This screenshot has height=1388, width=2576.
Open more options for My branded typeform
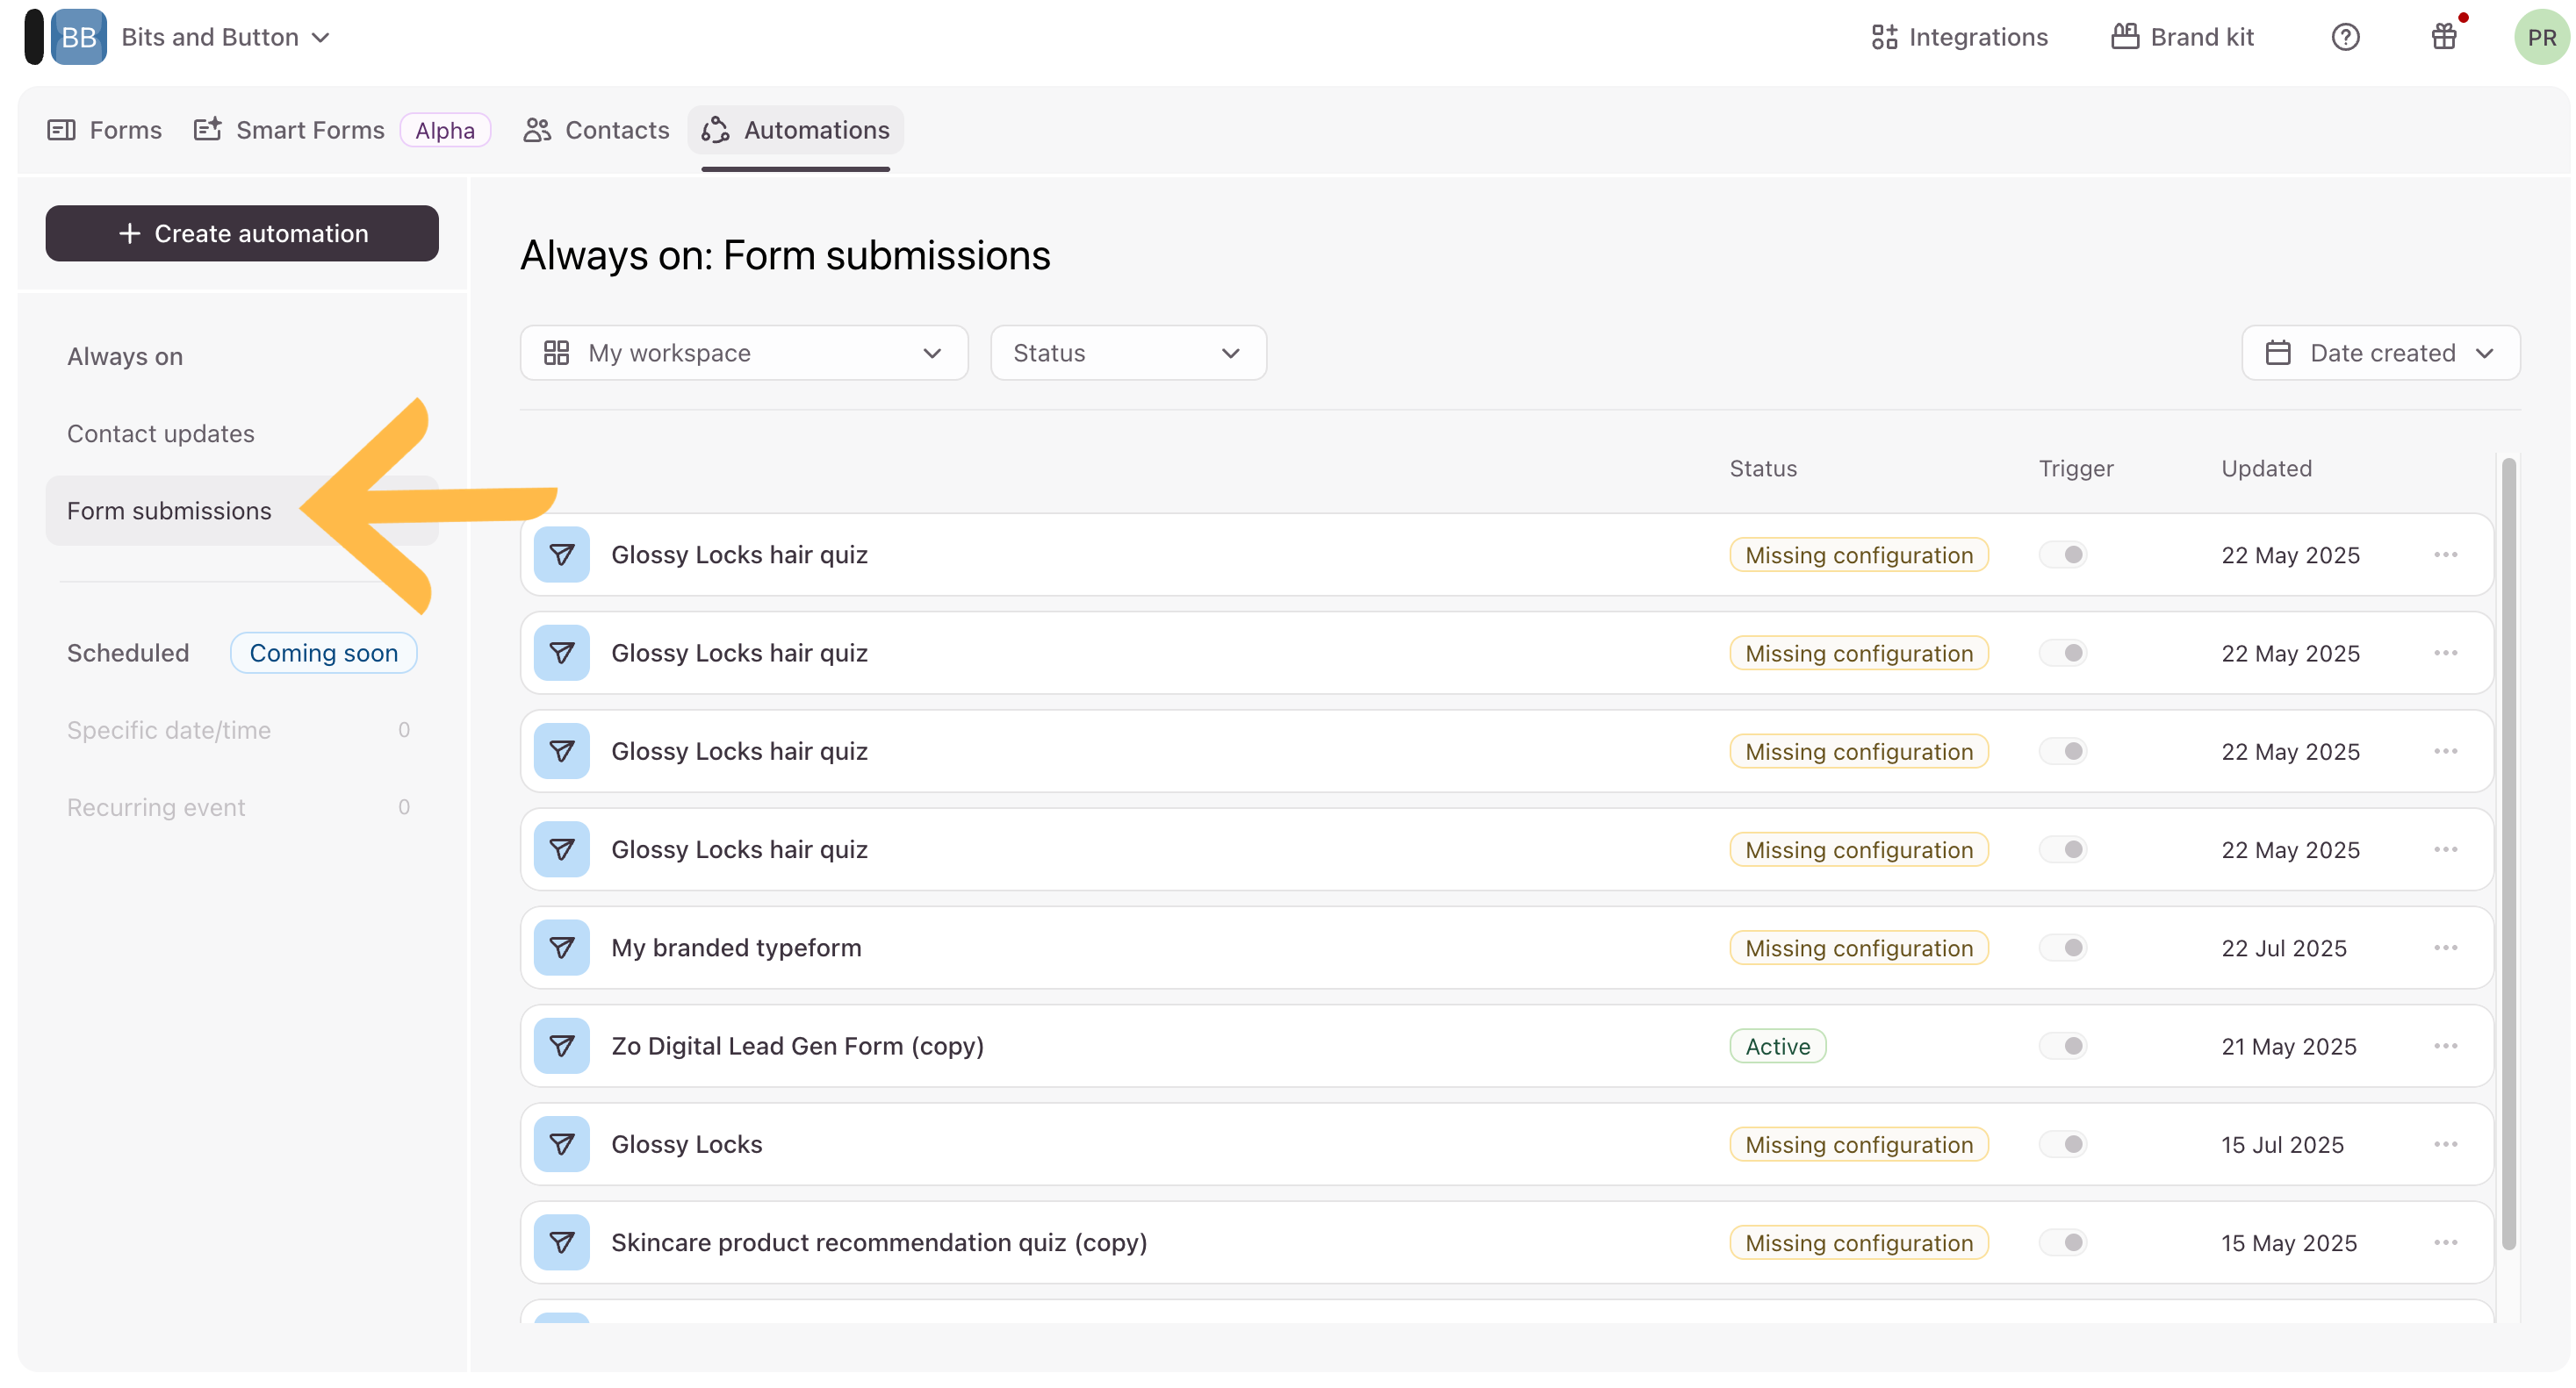tap(2445, 948)
